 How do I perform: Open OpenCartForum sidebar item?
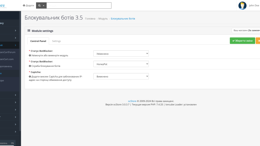pyautogui.click(x=7, y=52)
